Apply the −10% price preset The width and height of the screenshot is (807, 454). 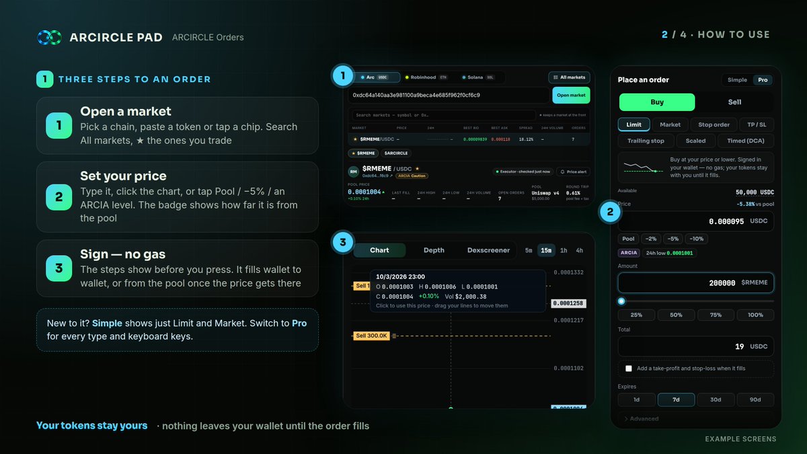pyautogui.click(x=696, y=239)
